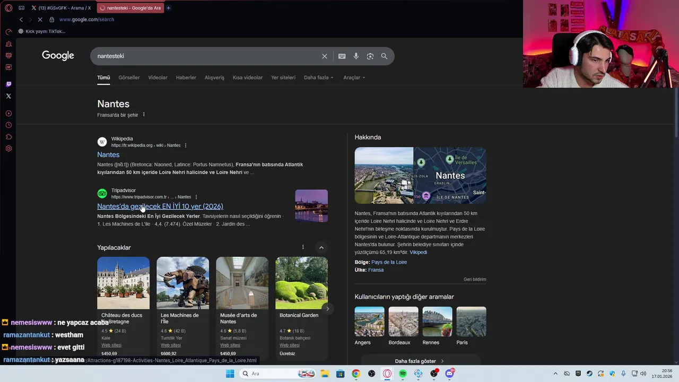Select the Kısa videolar tab

click(x=248, y=77)
